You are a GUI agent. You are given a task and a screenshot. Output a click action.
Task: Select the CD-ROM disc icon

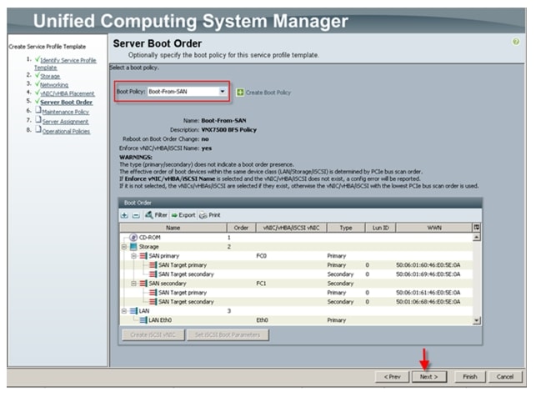133,238
